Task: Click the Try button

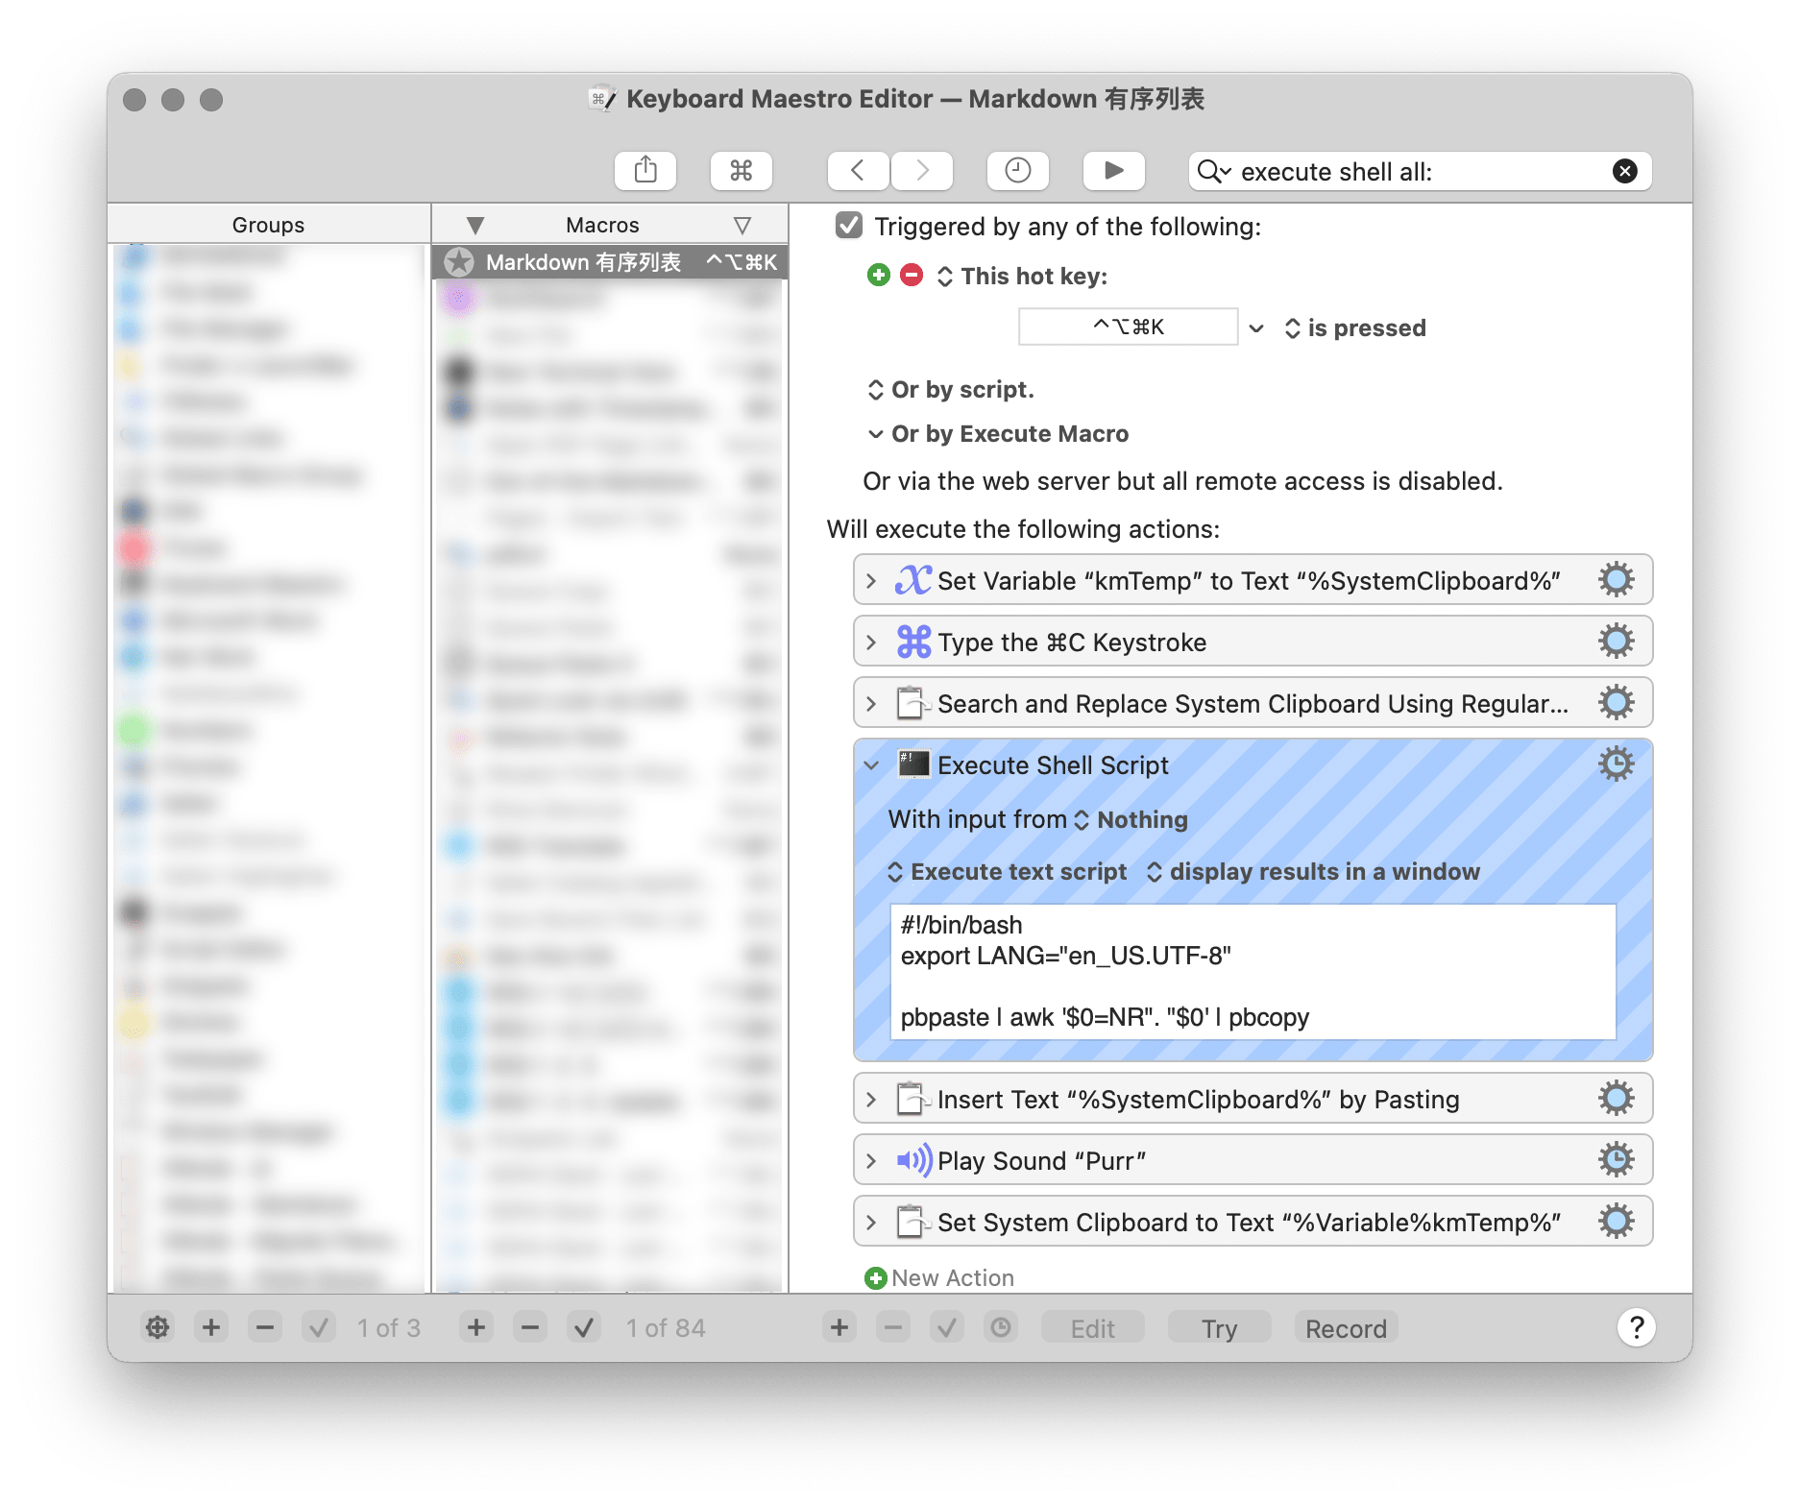Action: point(1220,1328)
